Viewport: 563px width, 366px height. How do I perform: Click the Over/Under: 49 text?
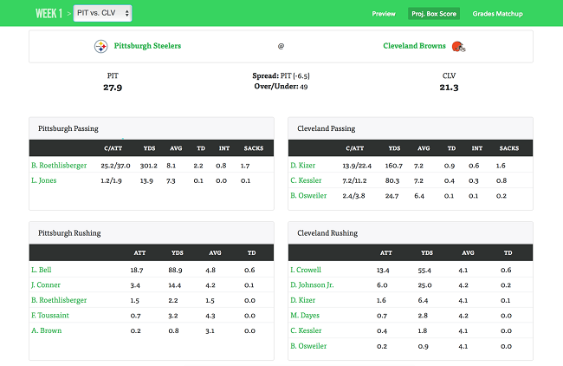[x=281, y=86]
